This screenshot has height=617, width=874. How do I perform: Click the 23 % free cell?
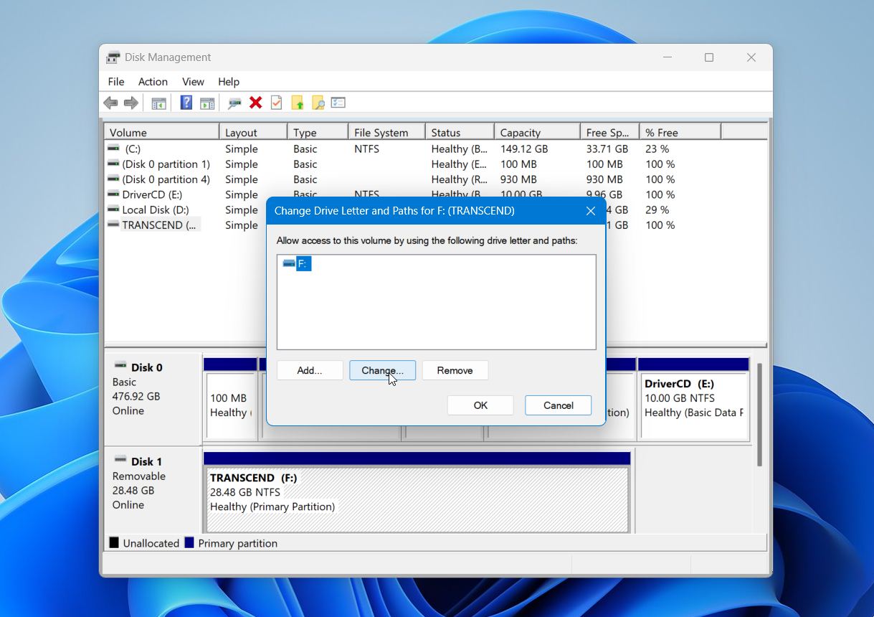click(657, 149)
